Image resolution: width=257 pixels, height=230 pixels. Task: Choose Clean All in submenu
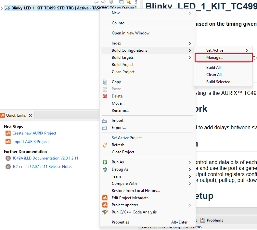pyautogui.click(x=224, y=75)
